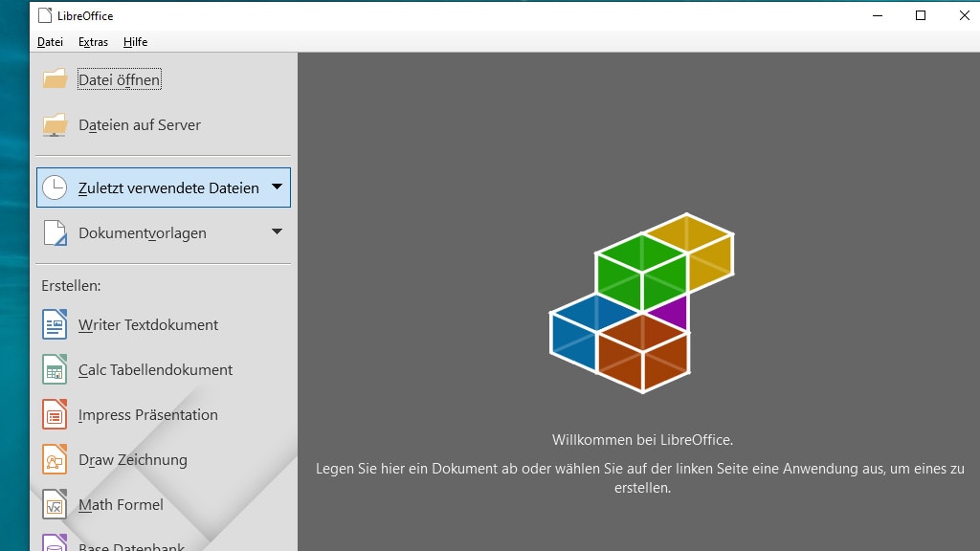Click the Writer document icon
Image resolution: width=980 pixels, height=551 pixels.
click(x=55, y=324)
